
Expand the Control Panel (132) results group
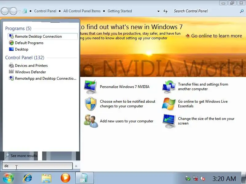(x=25, y=58)
